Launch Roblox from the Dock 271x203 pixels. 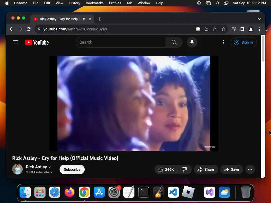click(188, 192)
